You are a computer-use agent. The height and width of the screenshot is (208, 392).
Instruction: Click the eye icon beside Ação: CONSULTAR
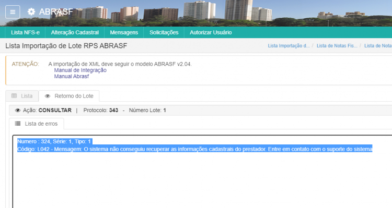point(17,111)
